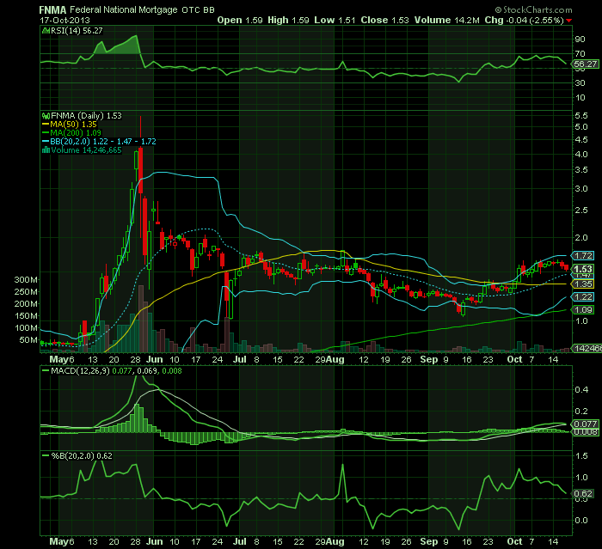Select the yellow MA(50) line swatch
This screenshot has height=549, width=602.
click(46, 125)
